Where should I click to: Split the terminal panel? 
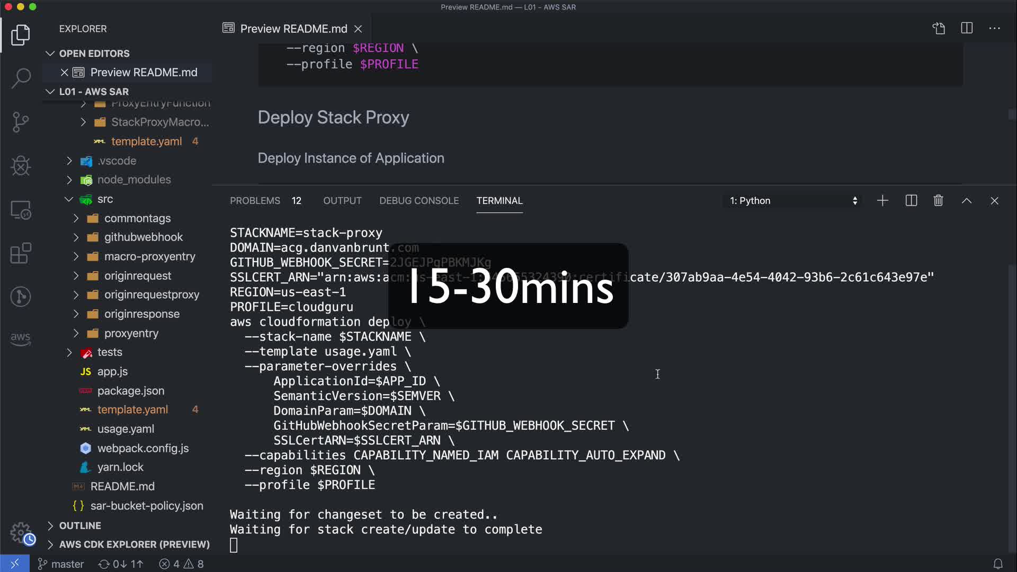pyautogui.click(x=911, y=201)
